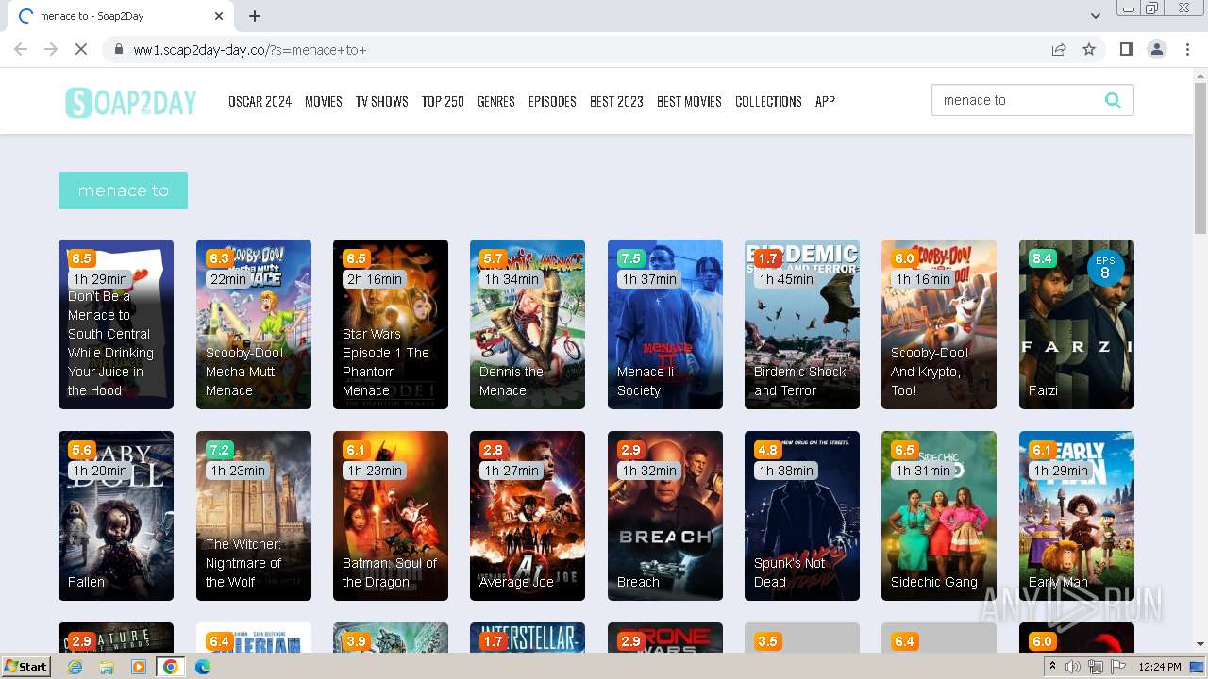Open the Episodes menu

tap(552, 101)
